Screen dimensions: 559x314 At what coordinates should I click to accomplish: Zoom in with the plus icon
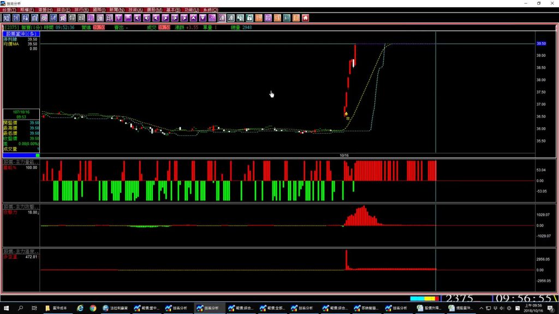pyautogui.click(x=118, y=18)
